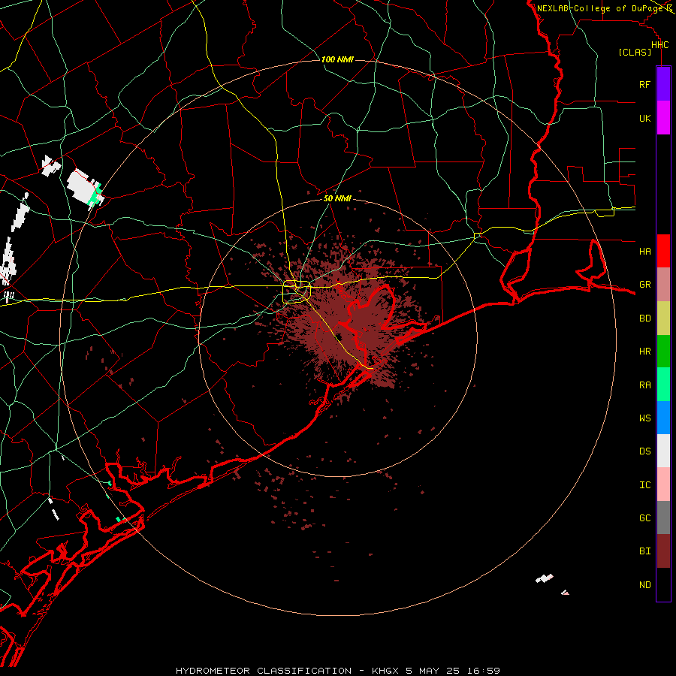Click the HA legend label
Viewport: 676px width, 676px height.
pyautogui.click(x=644, y=251)
